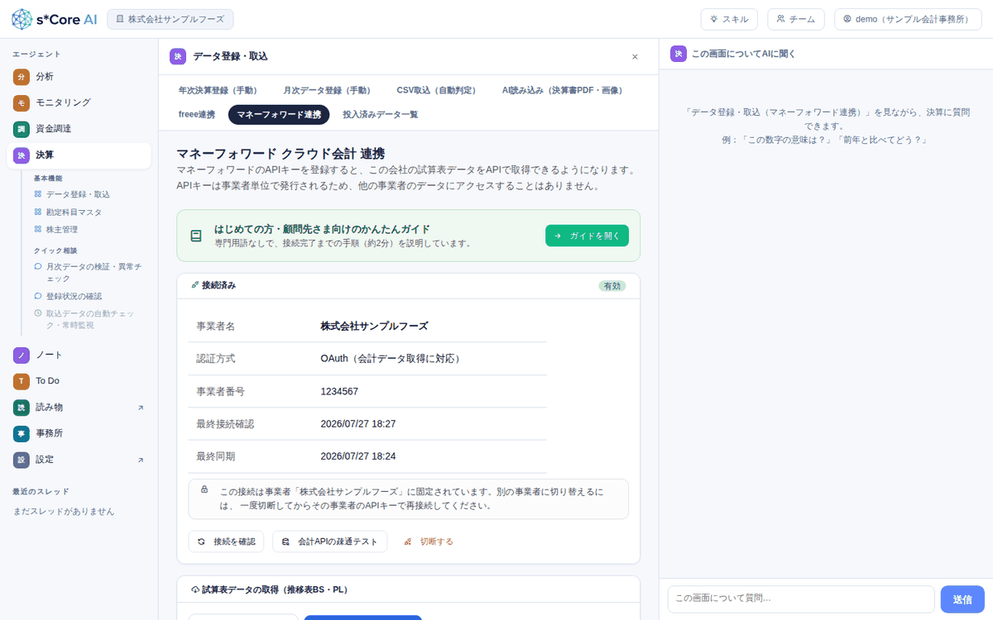Switch to 年次決算登録（手動）tab
Image resolution: width=993 pixels, height=620 pixels.
click(x=218, y=90)
